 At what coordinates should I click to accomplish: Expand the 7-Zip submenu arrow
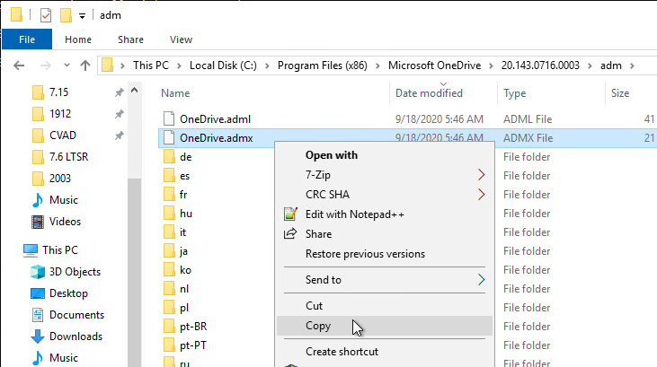(x=481, y=175)
